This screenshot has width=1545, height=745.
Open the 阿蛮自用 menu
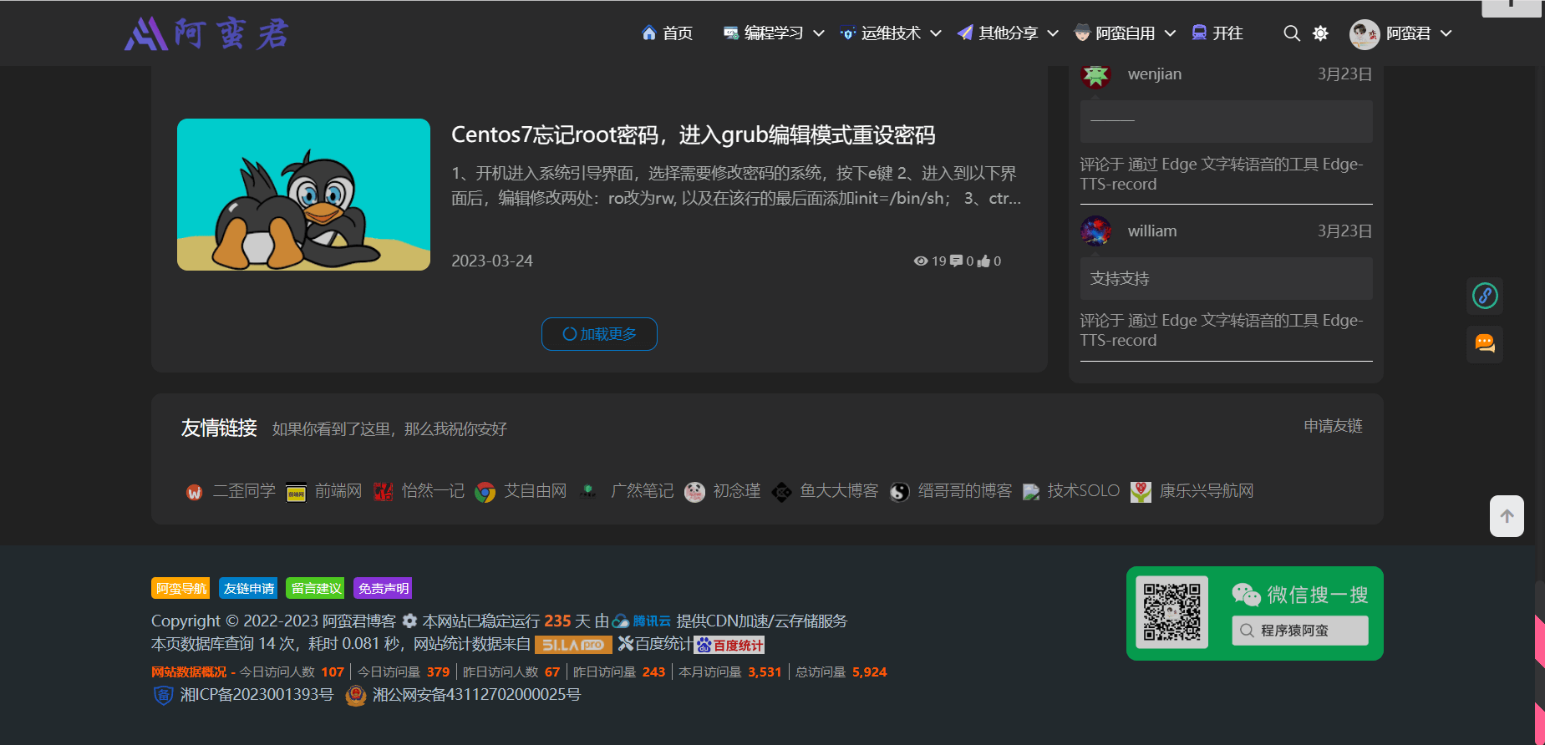(x=1115, y=33)
